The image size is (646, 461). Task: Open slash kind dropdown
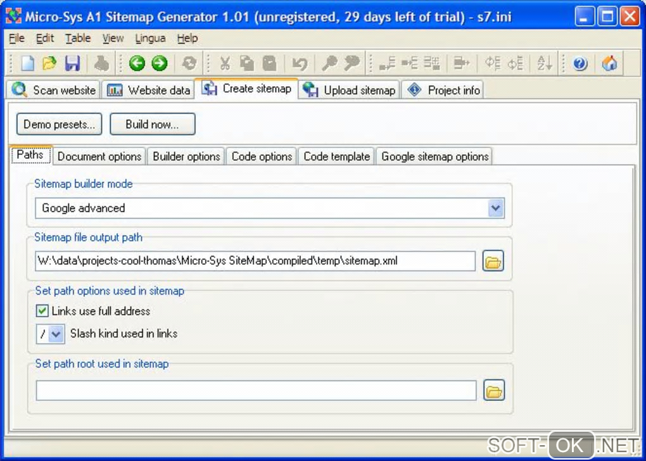[56, 334]
